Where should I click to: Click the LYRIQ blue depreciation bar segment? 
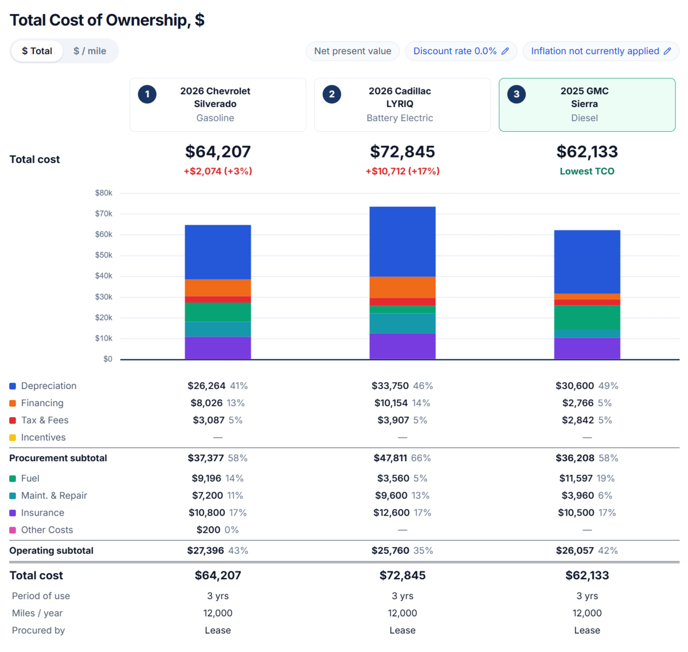pos(402,242)
